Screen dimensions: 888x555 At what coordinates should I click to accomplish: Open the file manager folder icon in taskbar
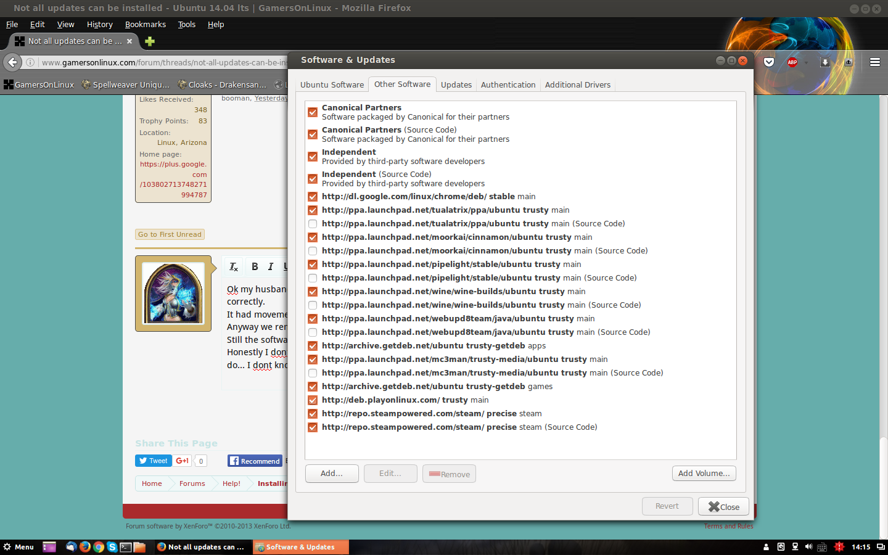pyautogui.click(x=139, y=547)
